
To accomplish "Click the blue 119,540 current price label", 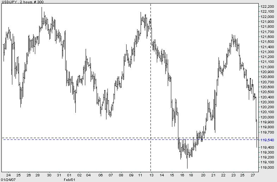I will [266, 140].
